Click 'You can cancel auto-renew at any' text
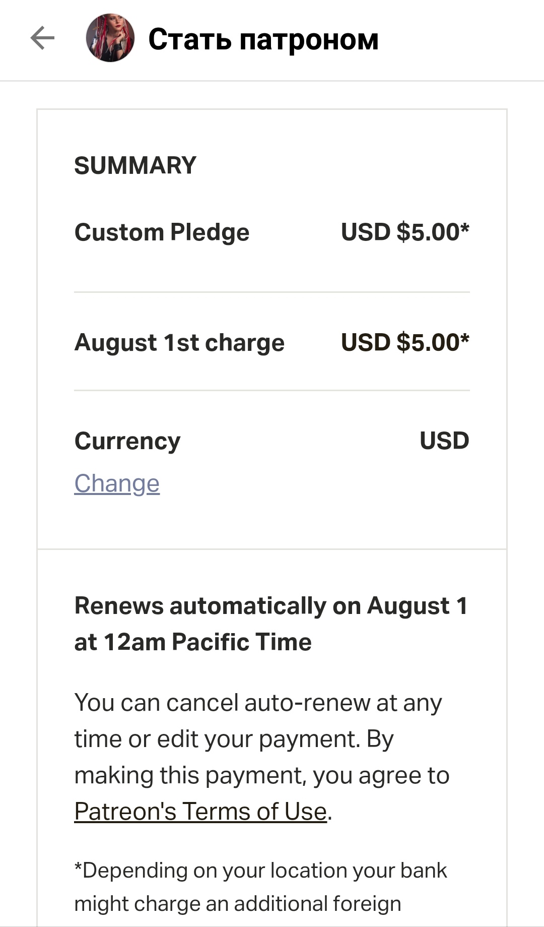 258,703
